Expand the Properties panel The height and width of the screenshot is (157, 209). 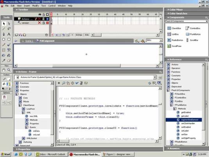(x=17, y=149)
